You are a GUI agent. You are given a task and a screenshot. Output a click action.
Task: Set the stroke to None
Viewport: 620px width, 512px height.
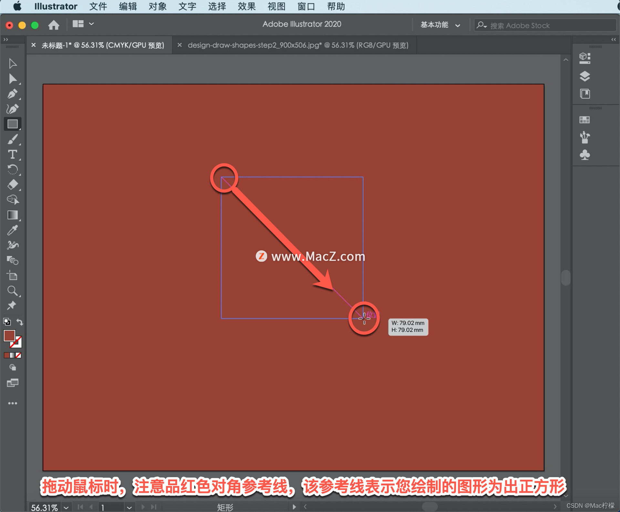coord(18,356)
